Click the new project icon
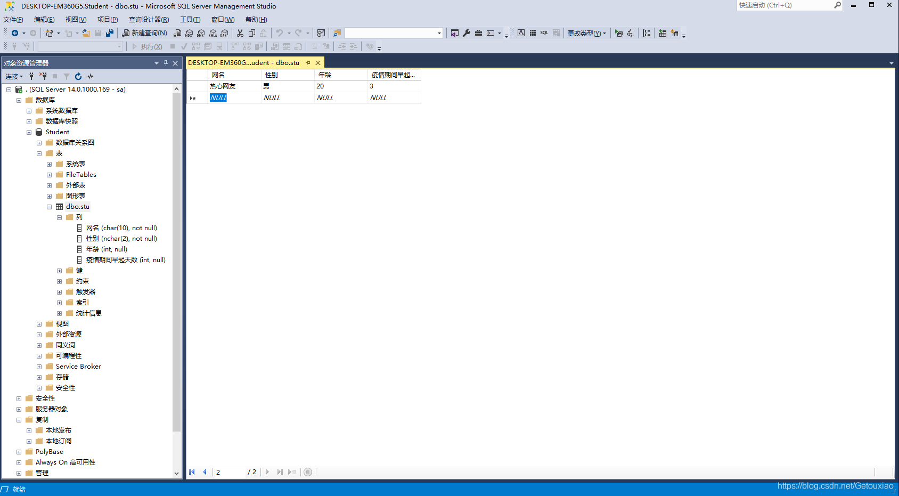Viewport: 899px width, 496px height. (50, 33)
